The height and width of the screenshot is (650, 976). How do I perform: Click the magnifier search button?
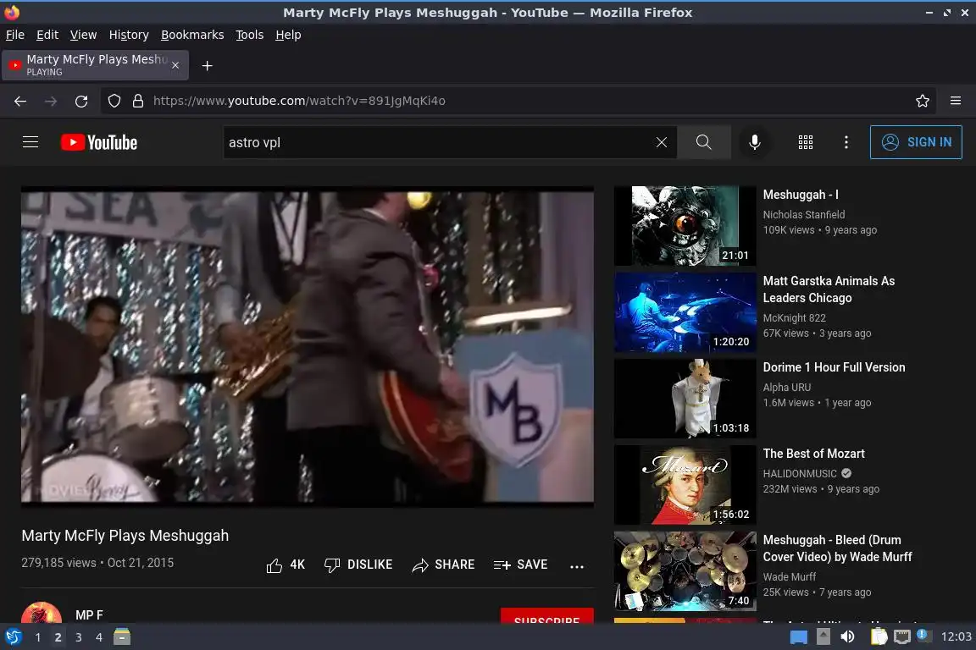click(x=703, y=142)
